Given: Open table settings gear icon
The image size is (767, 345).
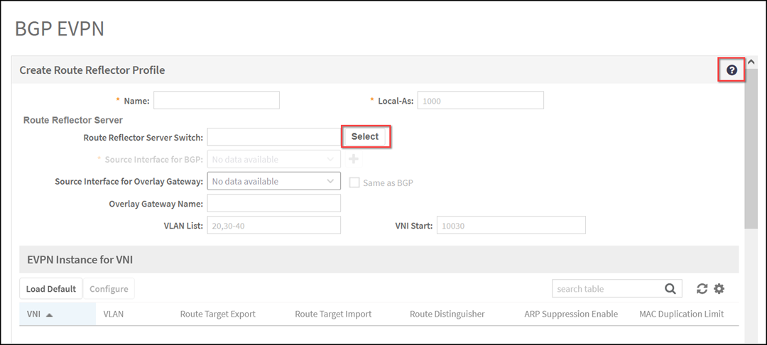Looking at the screenshot, I should (719, 289).
